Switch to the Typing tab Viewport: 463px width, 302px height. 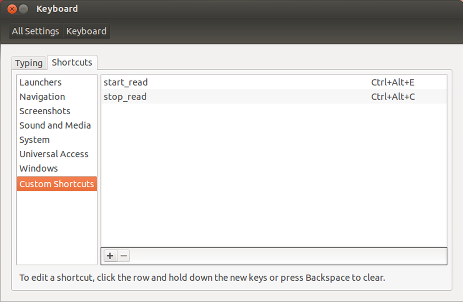point(29,63)
